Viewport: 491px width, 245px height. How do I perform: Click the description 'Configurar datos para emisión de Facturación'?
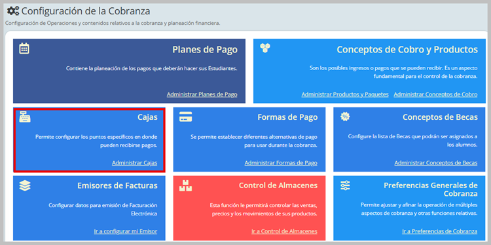(103, 209)
